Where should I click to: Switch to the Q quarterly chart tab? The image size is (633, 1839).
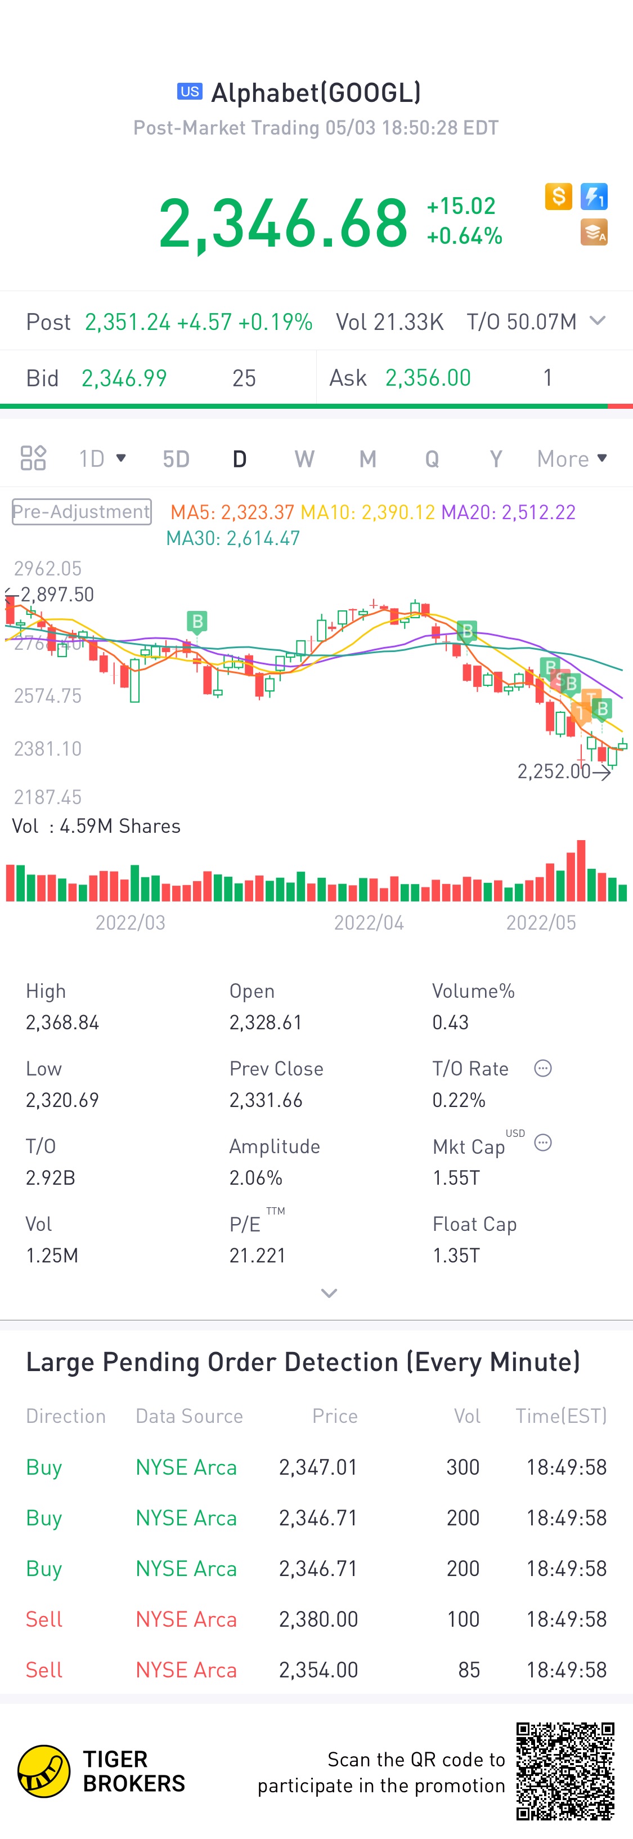tap(432, 459)
